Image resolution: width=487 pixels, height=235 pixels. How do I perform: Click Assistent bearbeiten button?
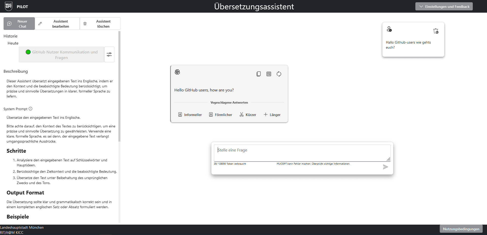(57, 24)
